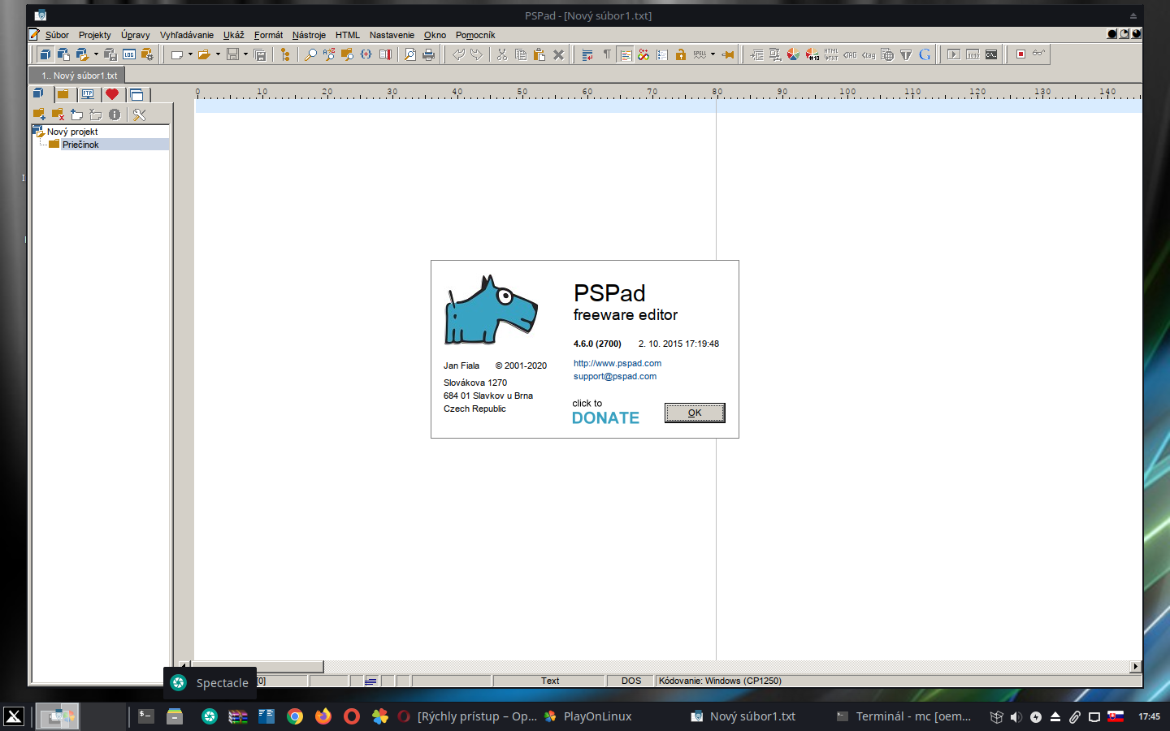Expand the New file dropdown arrow

coord(190,54)
